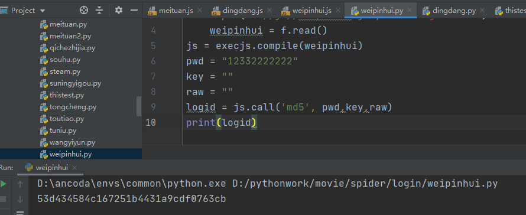526x215 pixels.
Task: Click the Run panel label
Action: (7, 167)
